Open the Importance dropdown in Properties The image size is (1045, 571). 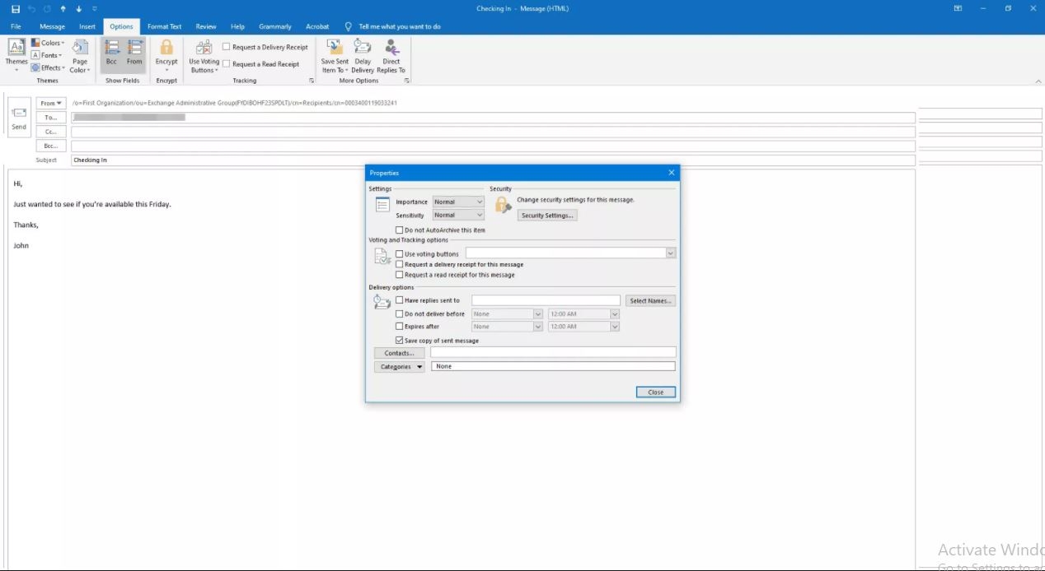(458, 202)
